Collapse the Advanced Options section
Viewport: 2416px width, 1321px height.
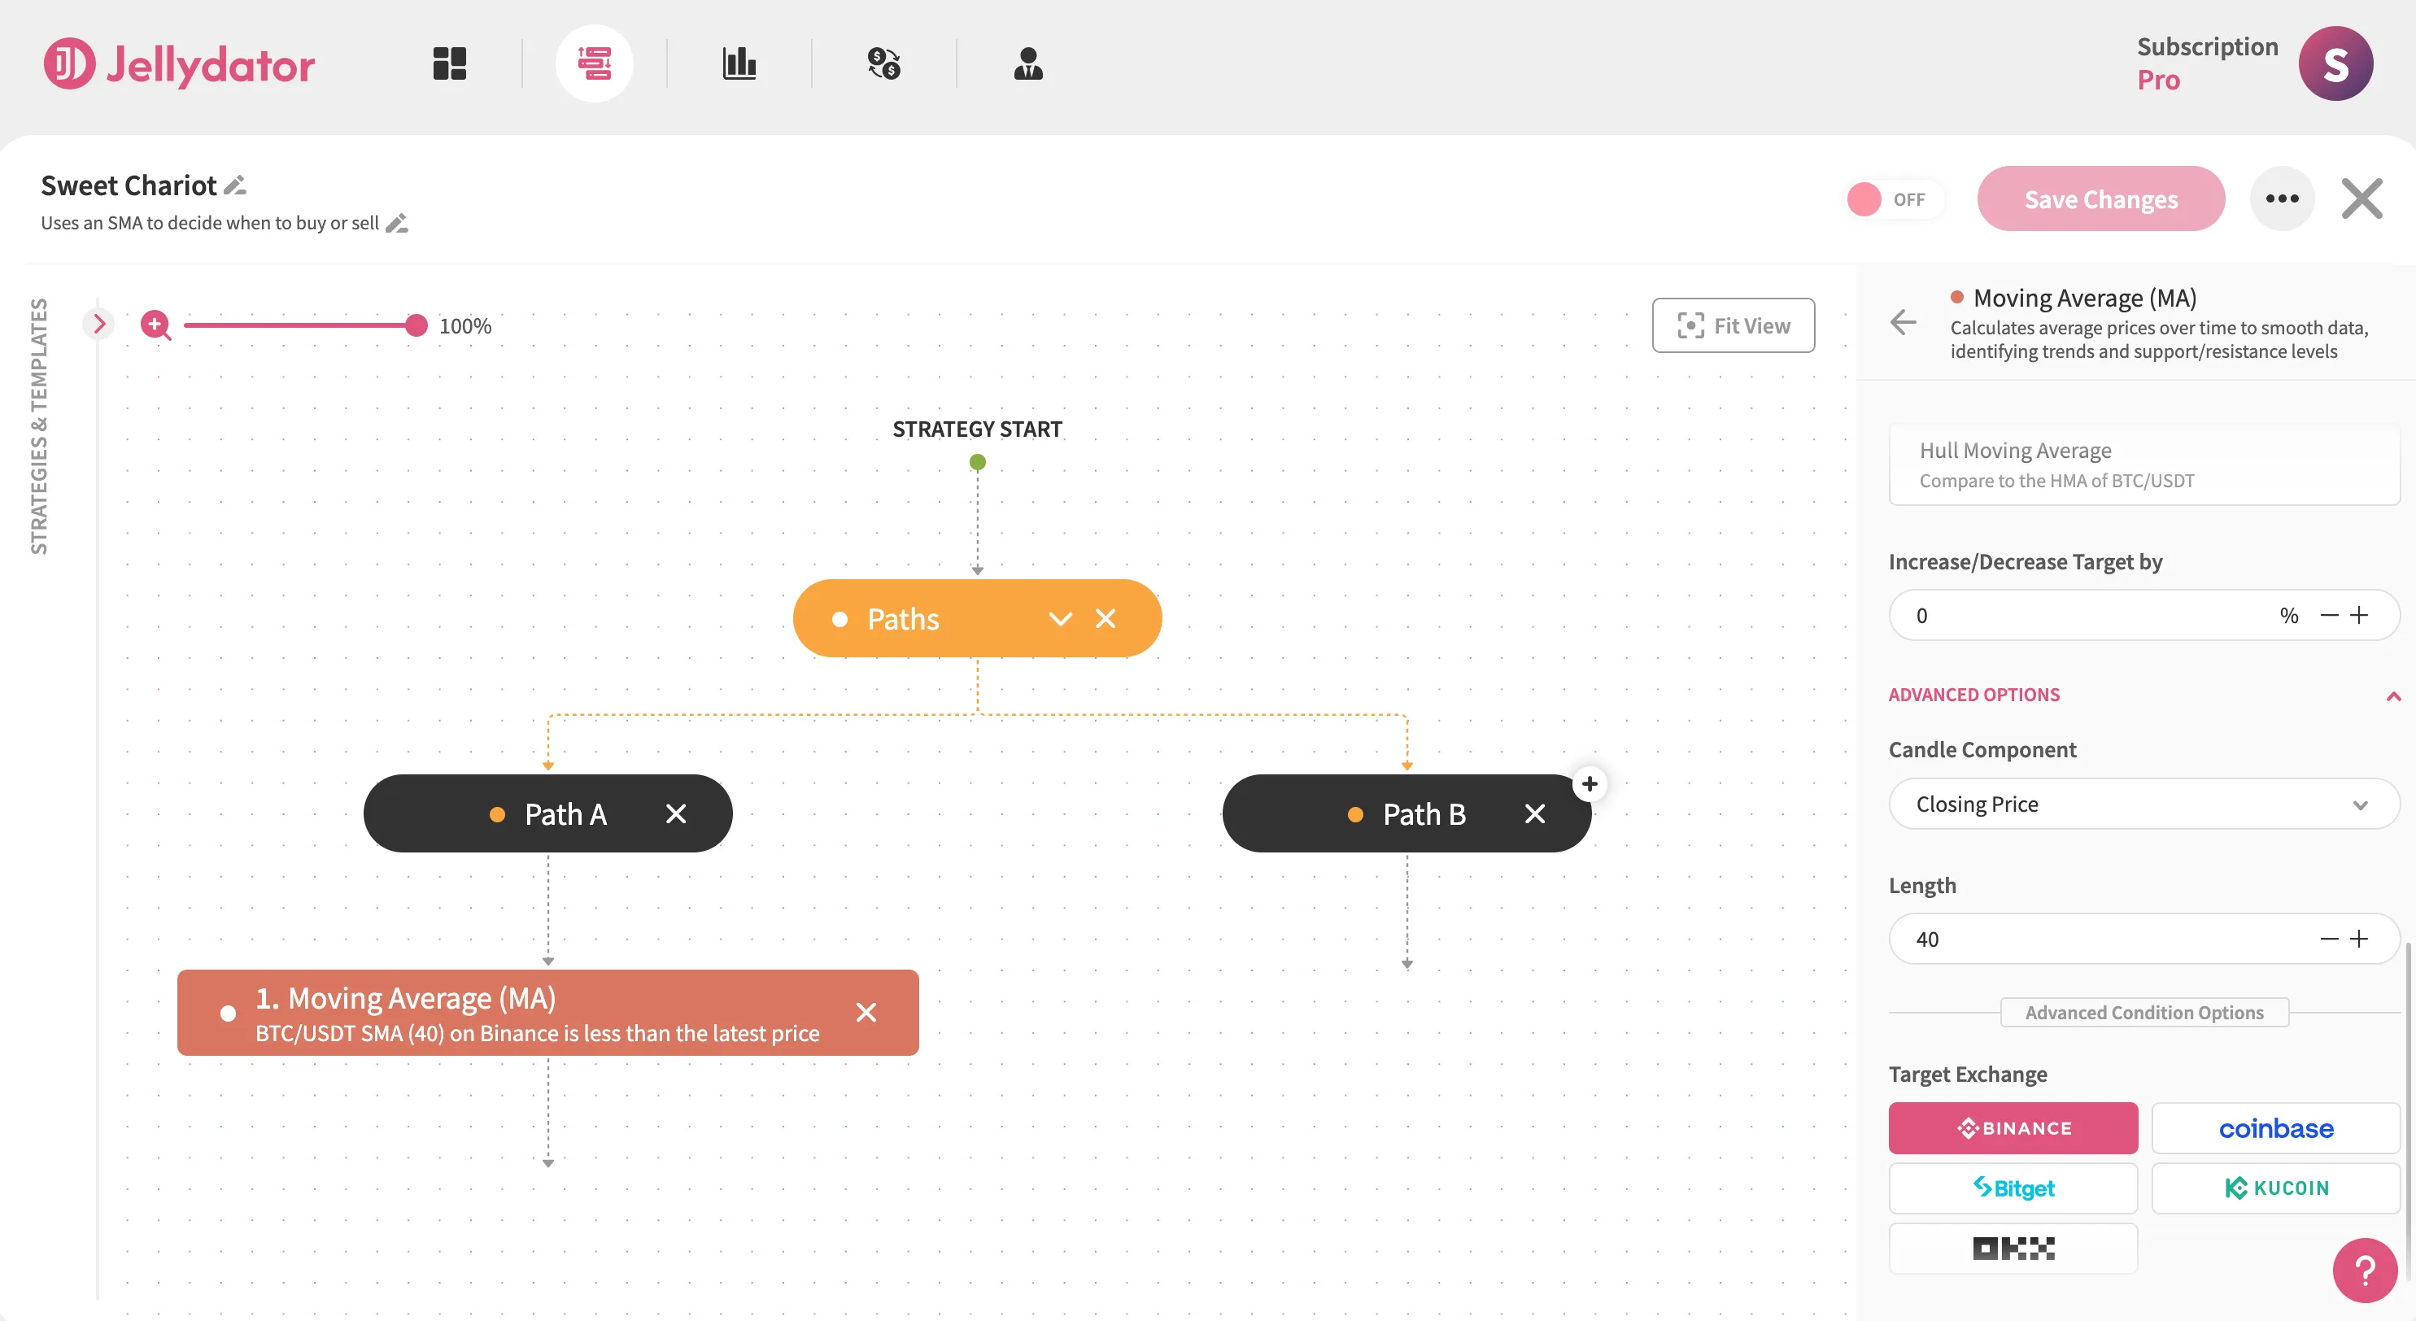click(x=2394, y=695)
